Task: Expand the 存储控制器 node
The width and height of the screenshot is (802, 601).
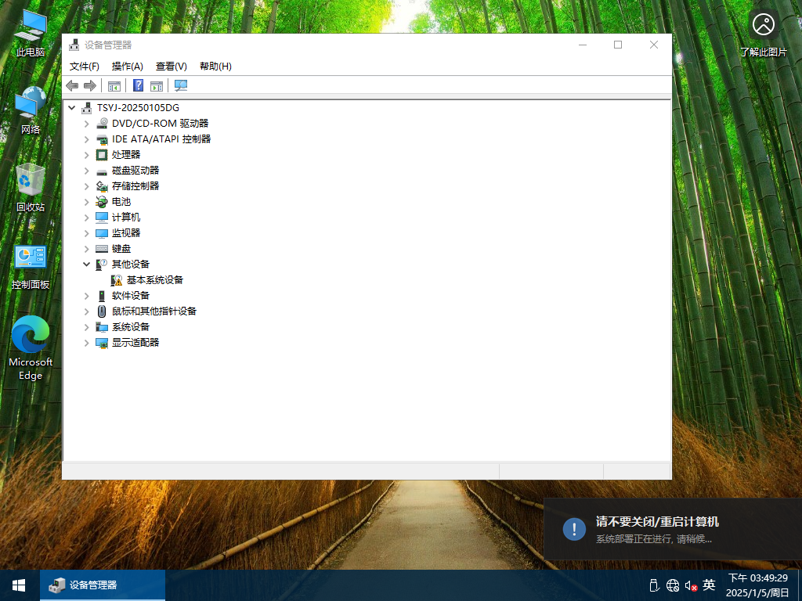Action: (x=86, y=186)
